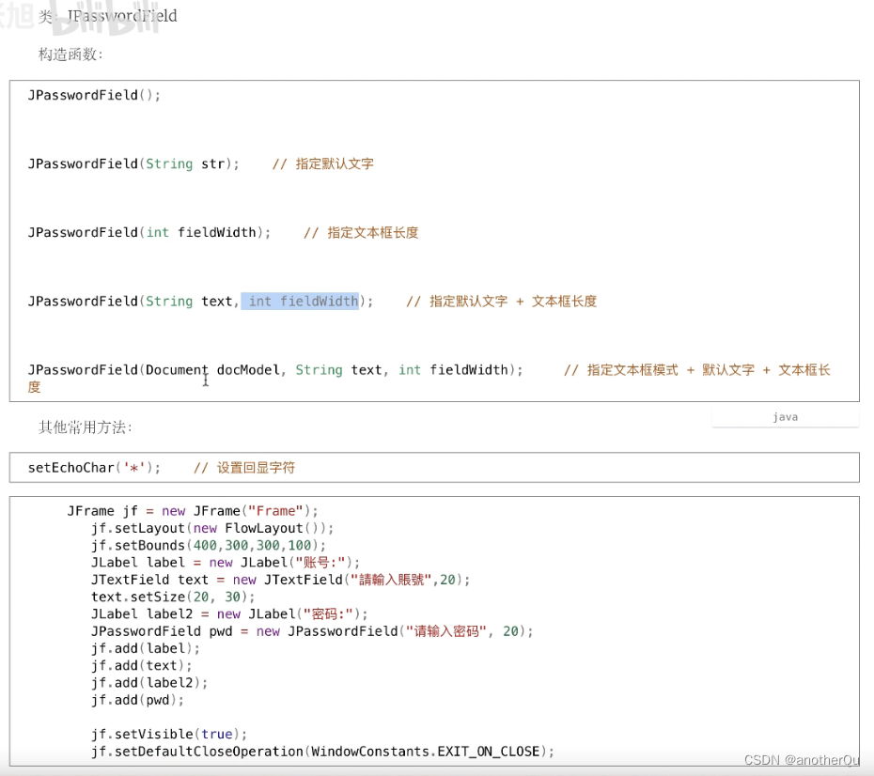The width and height of the screenshot is (874, 776).
Task: Click the line 'jf.add(pwd);'
Action: [137, 700]
